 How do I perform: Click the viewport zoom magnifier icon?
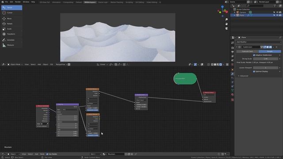(226, 19)
